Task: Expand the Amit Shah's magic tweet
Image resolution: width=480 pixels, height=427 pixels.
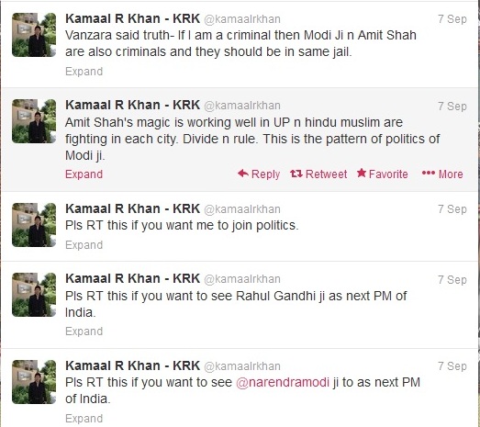Action: click(x=84, y=174)
